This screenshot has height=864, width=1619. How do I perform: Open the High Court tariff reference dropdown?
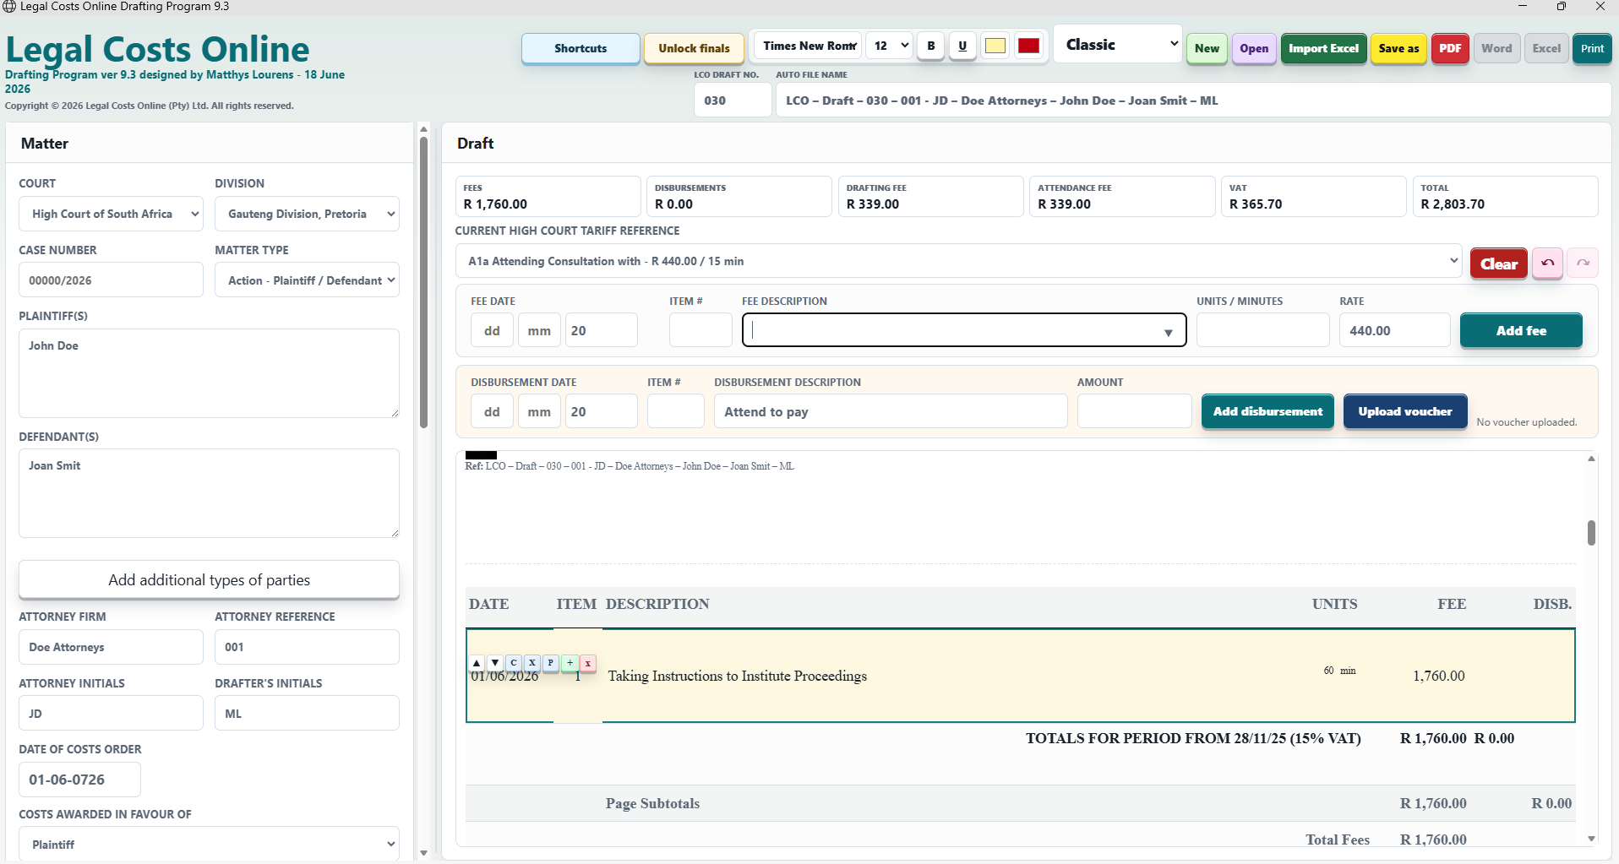click(x=959, y=261)
